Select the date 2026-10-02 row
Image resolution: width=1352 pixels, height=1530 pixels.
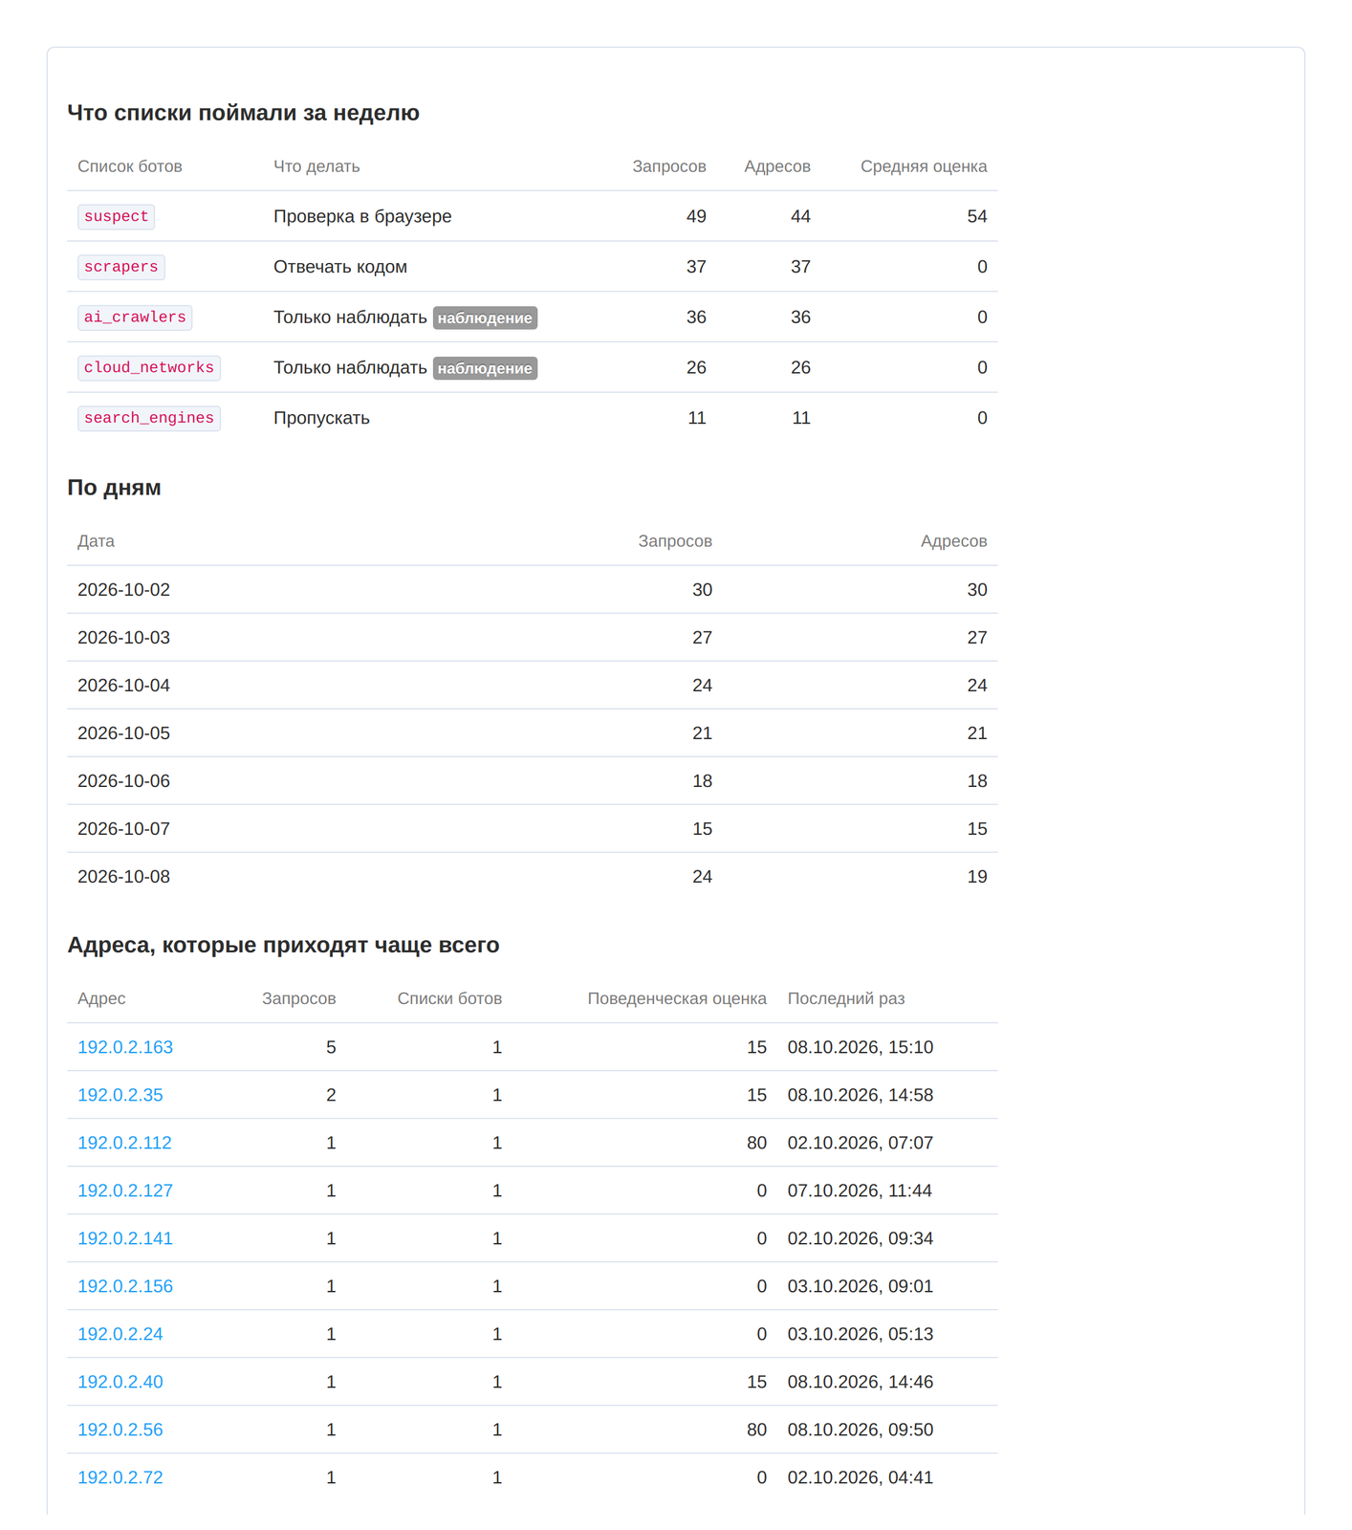click(x=533, y=590)
